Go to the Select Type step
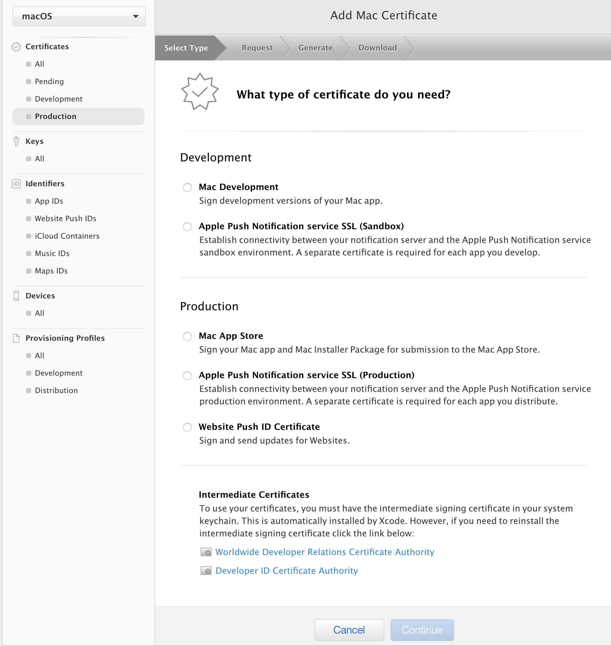This screenshot has height=646, width=611. click(186, 48)
